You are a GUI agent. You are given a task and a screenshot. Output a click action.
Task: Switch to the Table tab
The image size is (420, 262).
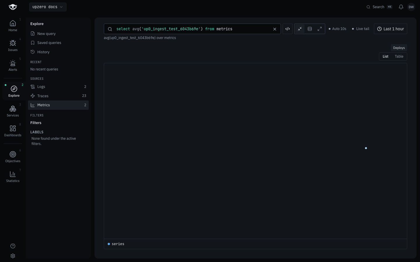pos(399,56)
